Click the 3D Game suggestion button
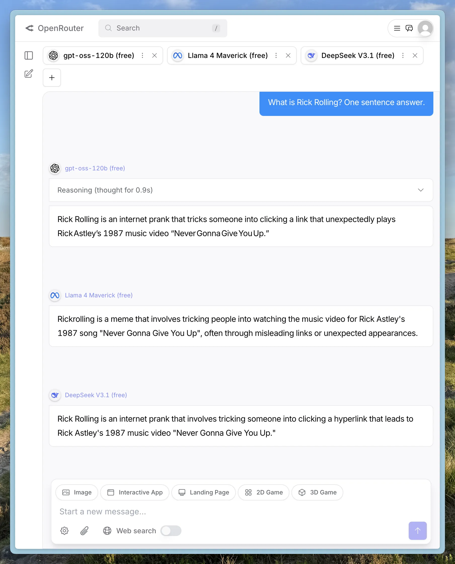Screen dimensions: 455x564 click(317, 492)
